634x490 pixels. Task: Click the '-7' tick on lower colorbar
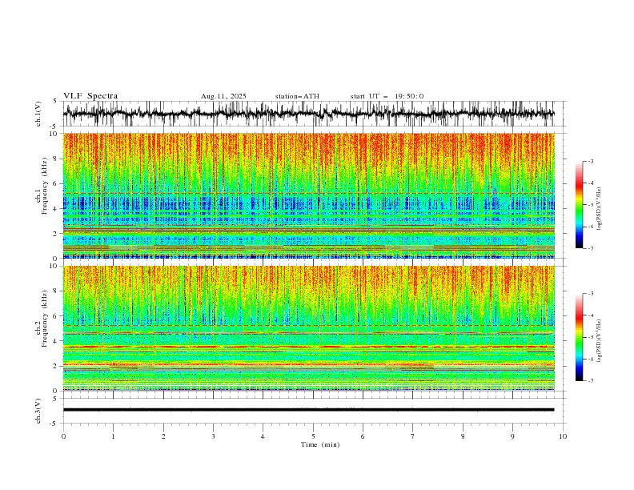coord(590,381)
